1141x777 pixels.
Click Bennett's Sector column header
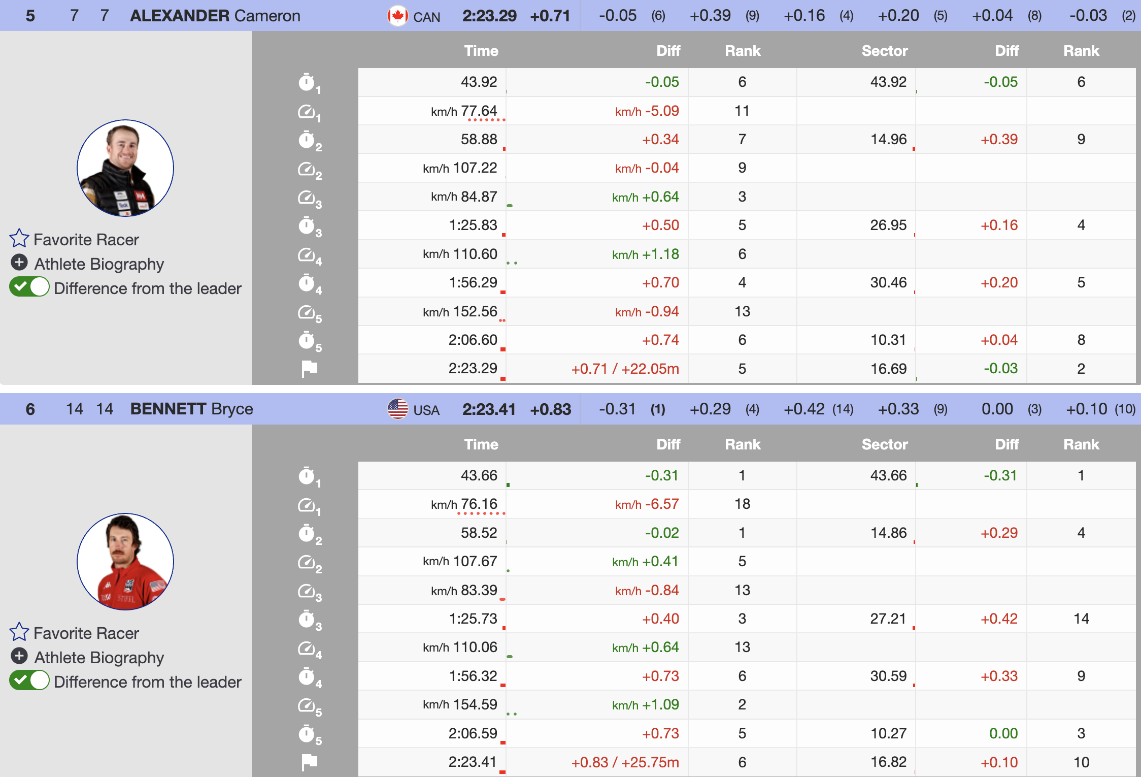pos(884,444)
